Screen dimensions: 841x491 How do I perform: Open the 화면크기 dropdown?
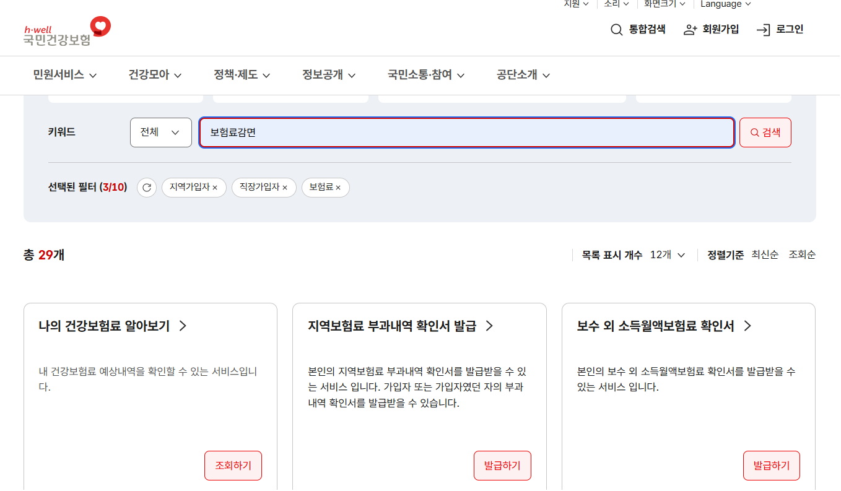point(665,4)
